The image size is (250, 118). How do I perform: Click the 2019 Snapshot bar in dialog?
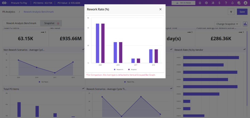click(121, 53)
